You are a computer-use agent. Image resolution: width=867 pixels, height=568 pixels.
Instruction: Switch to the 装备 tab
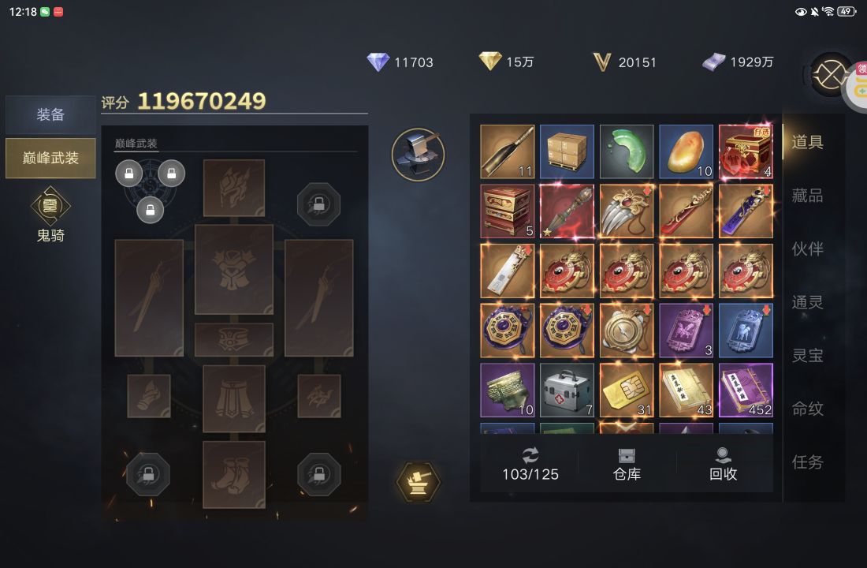coord(50,114)
